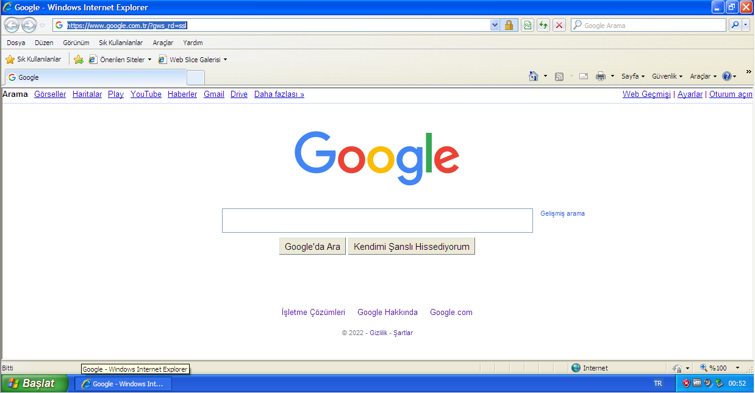Image resolution: width=755 pixels, height=393 pixels.
Task: Open the Google Hakkında link
Action: 388,313
